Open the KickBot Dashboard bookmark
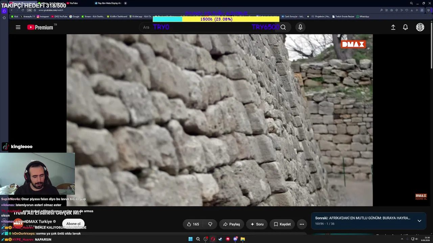The image size is (433, 243). coord(117,17)
